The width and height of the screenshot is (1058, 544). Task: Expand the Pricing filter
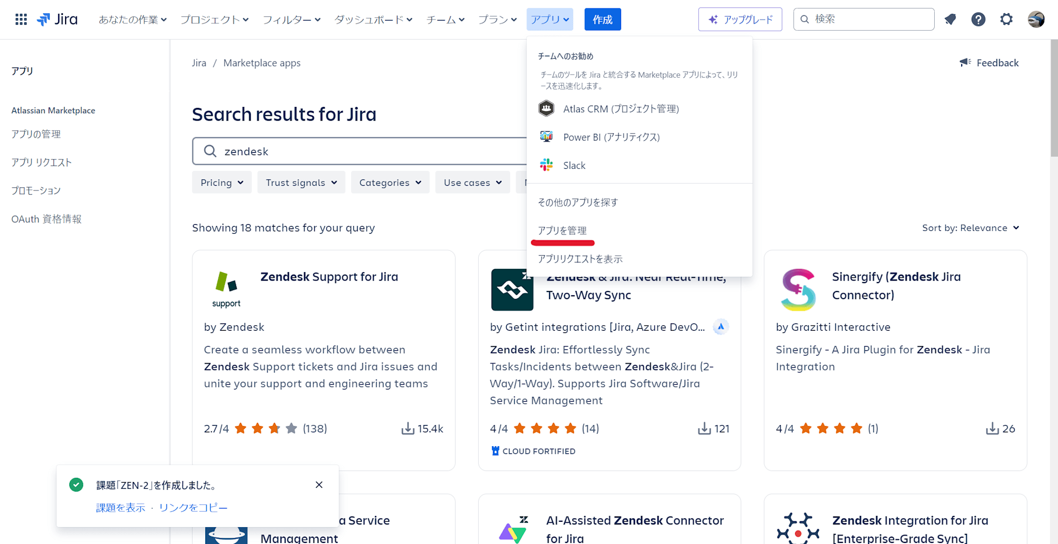tap(222, 183)
